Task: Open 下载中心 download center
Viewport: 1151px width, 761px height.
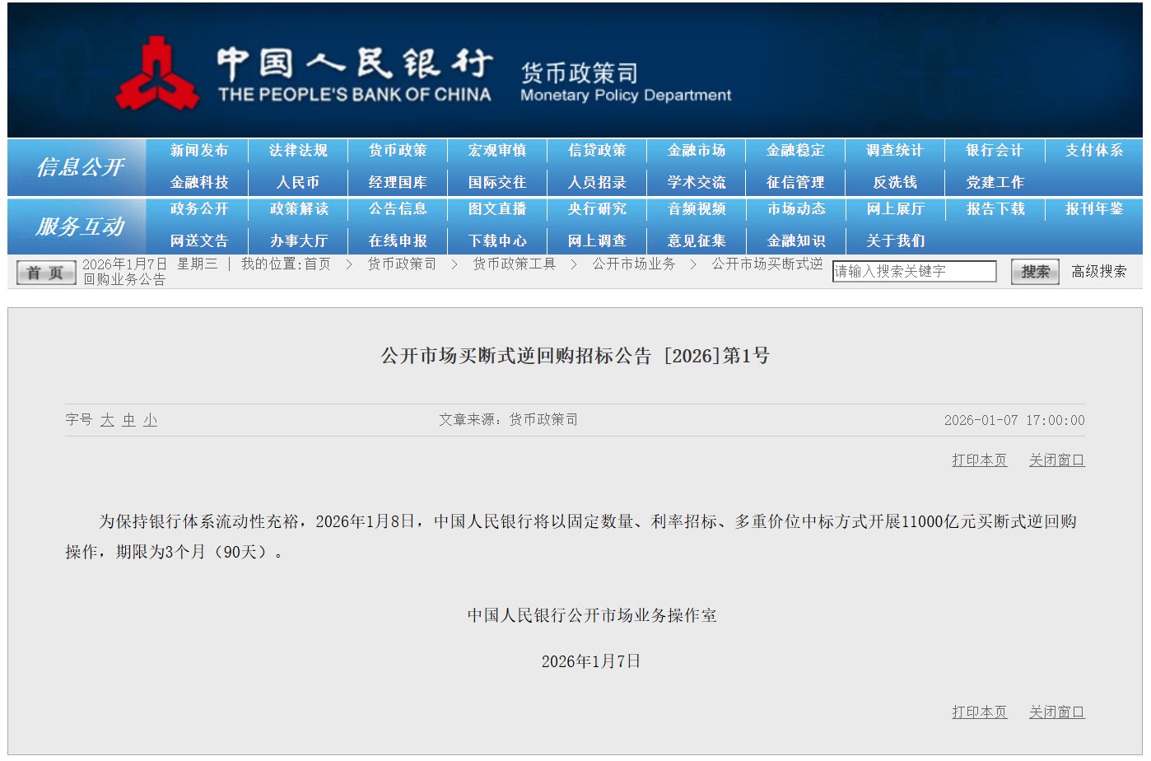Action: click(497, 241)
